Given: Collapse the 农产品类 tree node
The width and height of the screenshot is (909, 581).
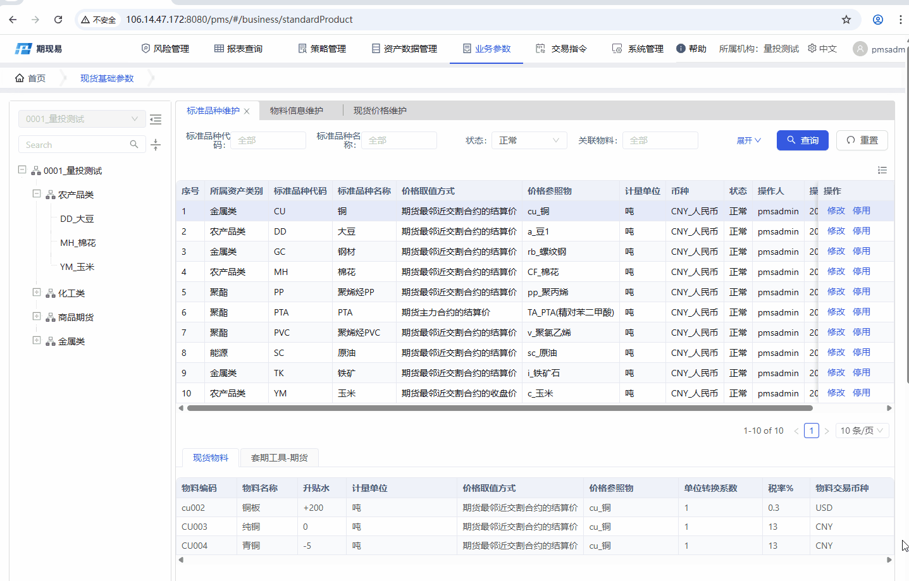Looking at the screenshot, I should tap(37, 194).
